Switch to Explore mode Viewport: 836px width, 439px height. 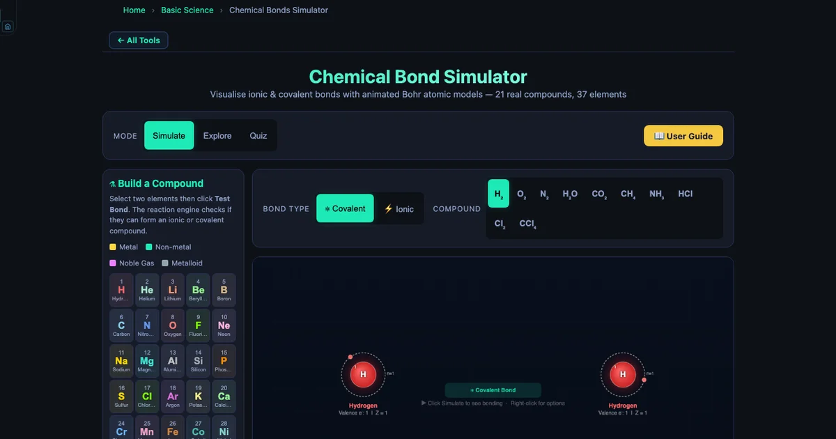coord(217,135)
